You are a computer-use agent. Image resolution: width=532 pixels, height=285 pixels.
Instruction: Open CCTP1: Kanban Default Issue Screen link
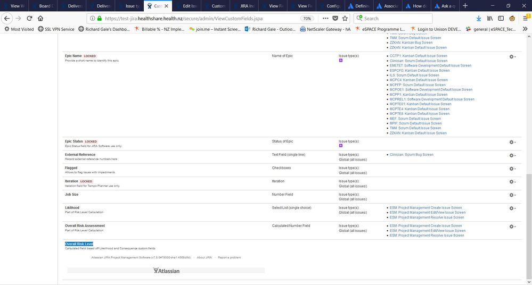(x=419, y=56)
